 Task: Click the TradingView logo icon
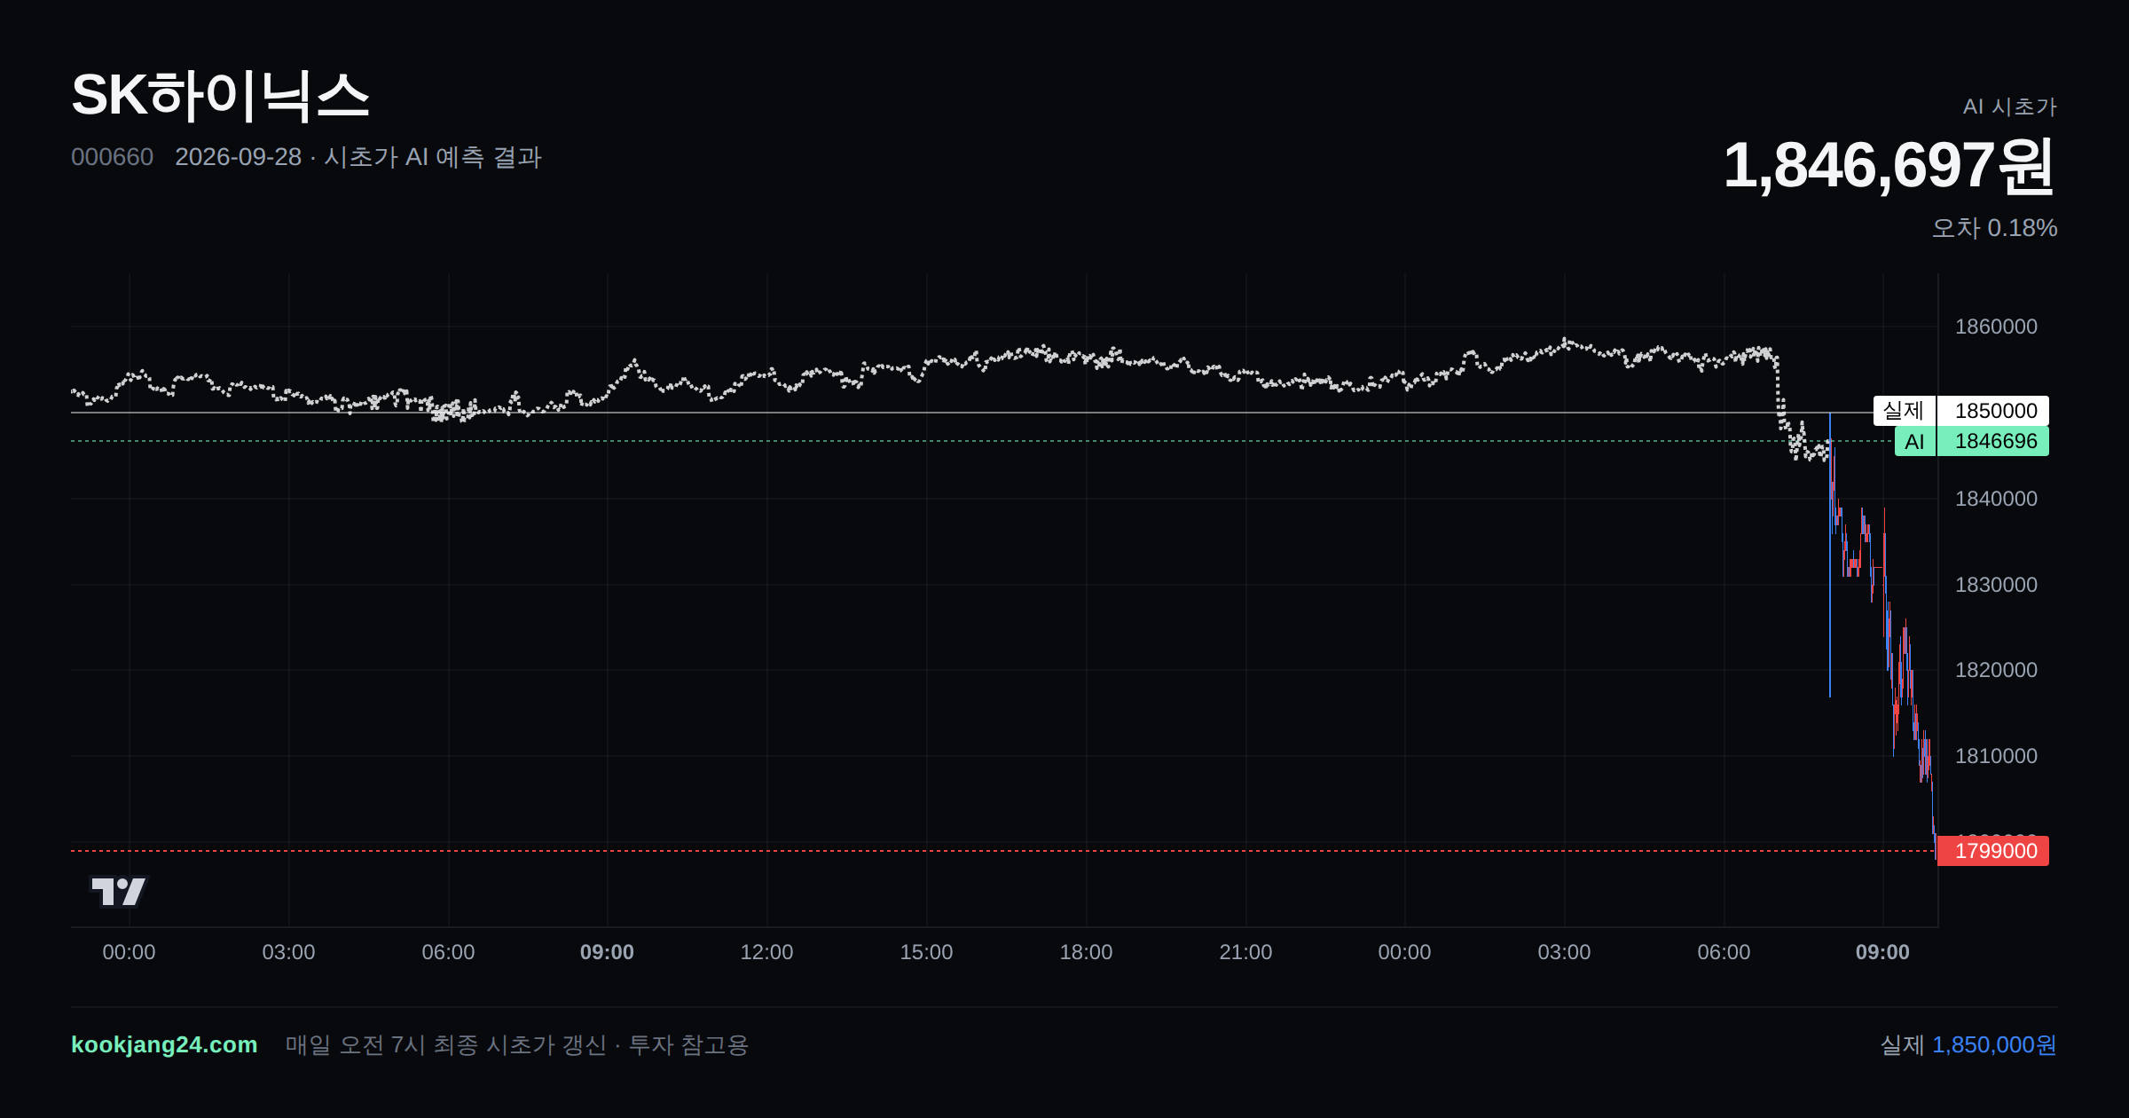point(119,891)
